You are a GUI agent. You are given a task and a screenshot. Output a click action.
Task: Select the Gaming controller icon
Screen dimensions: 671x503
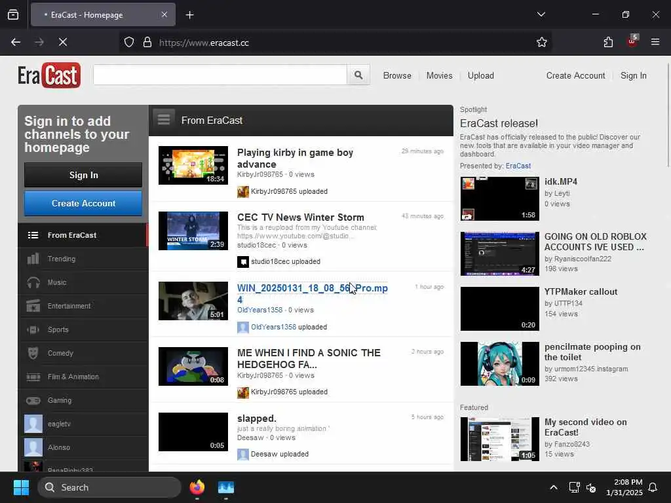pyautogui.click(x=33, y=400)
